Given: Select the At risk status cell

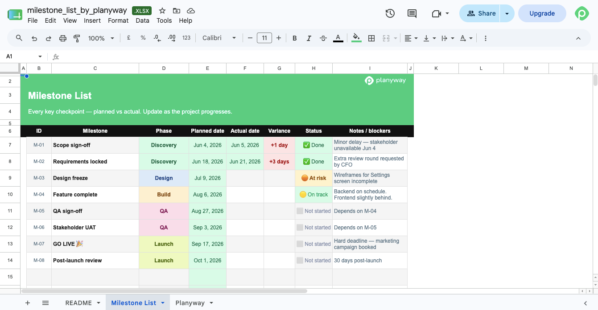Looking at the screenshot, I should tap(313, 178).
